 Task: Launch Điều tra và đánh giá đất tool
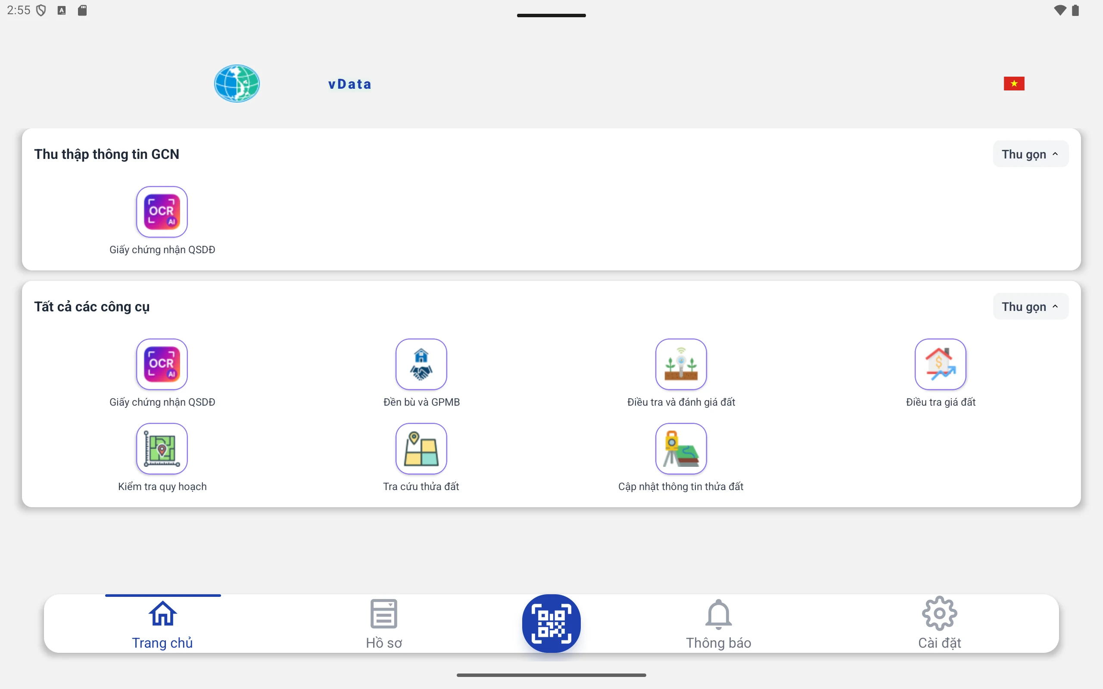tap(681, 364)
